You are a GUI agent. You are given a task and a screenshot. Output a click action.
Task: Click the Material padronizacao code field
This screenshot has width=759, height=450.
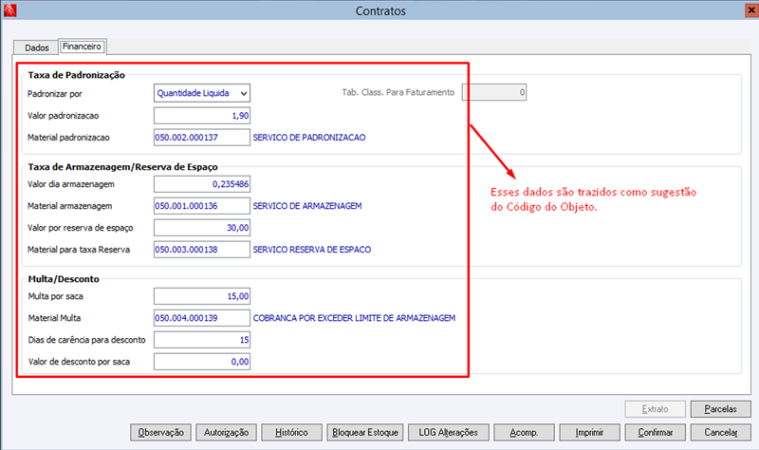(202, 138)
